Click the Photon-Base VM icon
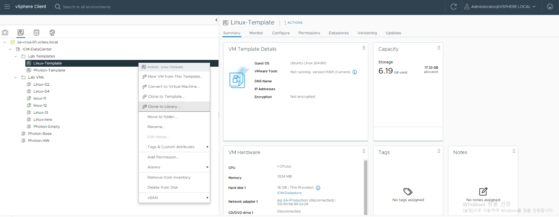 point(23,134)
